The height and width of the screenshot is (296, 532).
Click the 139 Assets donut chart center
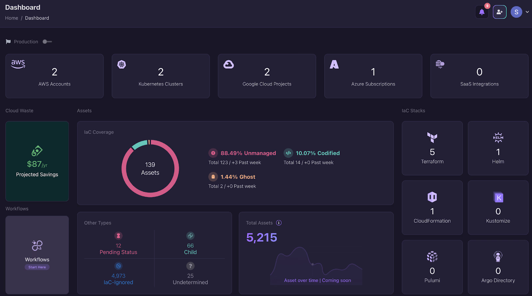pos(150,169)
